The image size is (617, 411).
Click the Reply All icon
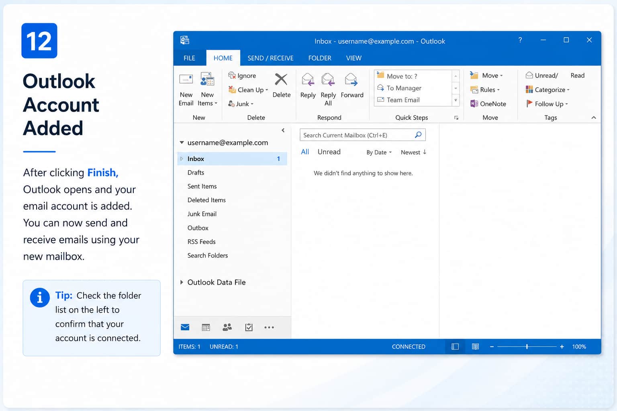pos(328,79)
